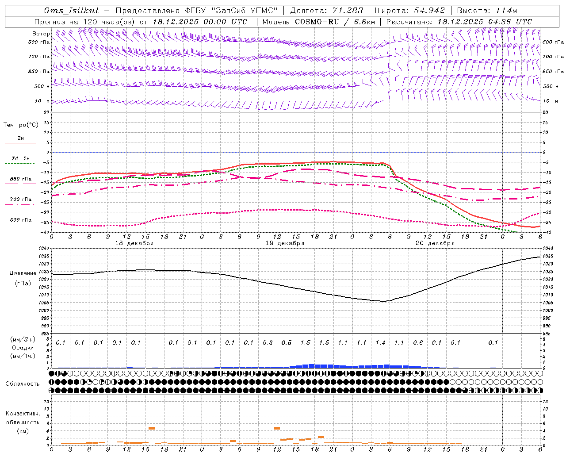The image size is (566, 453).
Task: Click "500 гПа" in the temperature legend
Action: [x=21, y=220]
